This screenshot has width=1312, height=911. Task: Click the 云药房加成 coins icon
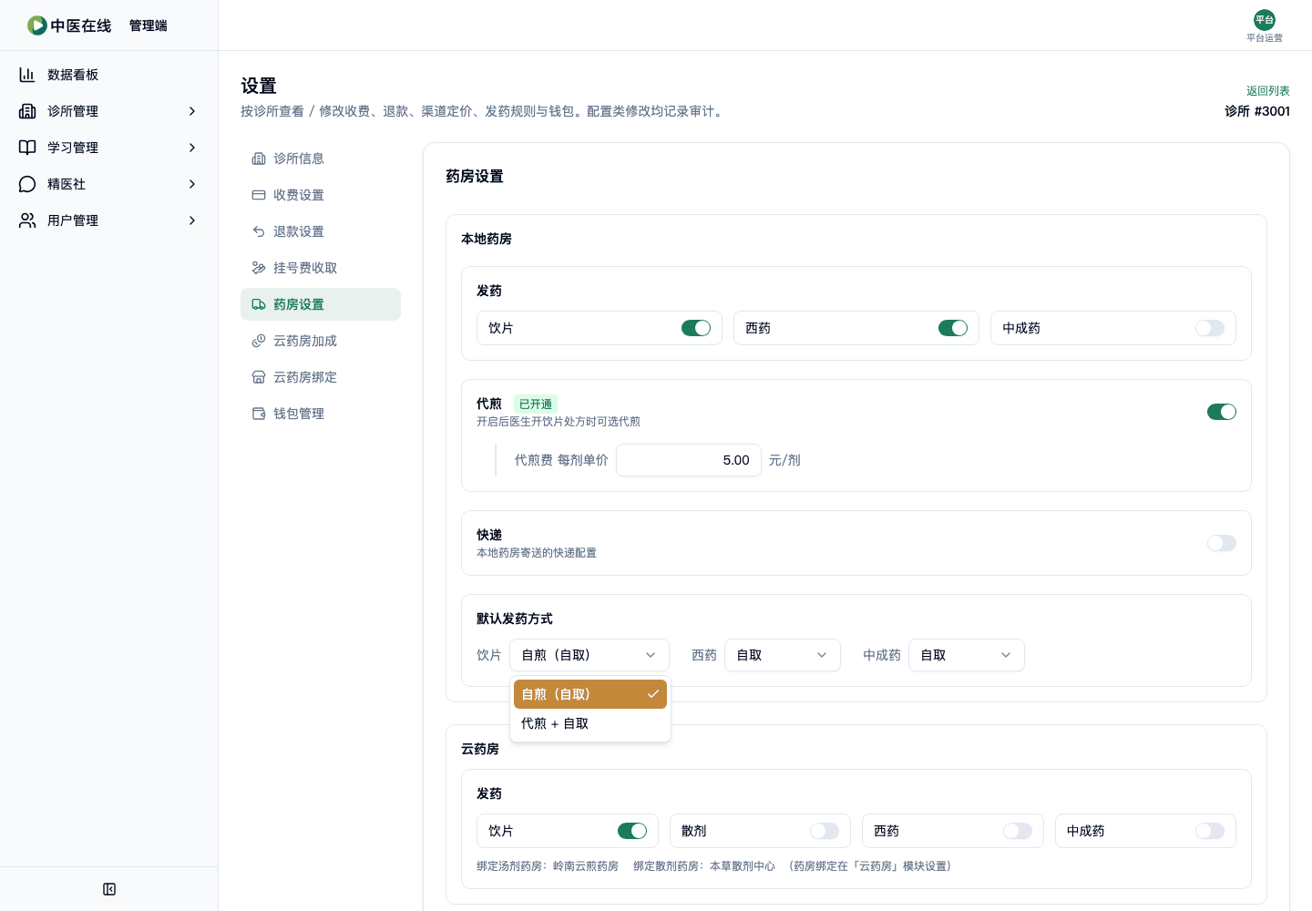click(x=259, y=341)
